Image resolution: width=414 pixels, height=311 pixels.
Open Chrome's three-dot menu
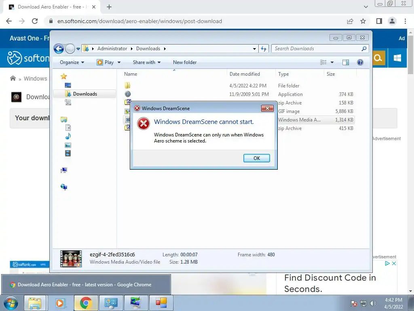tap(405, 21)
